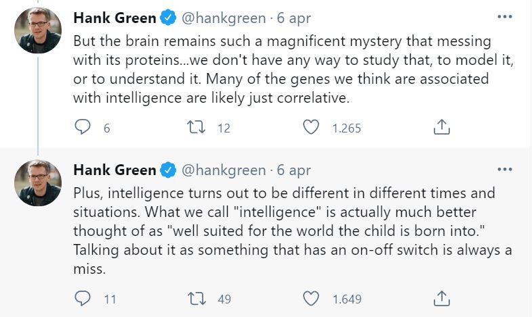
Task: Open the more options menu on second tweet
Action: point(505,168)
